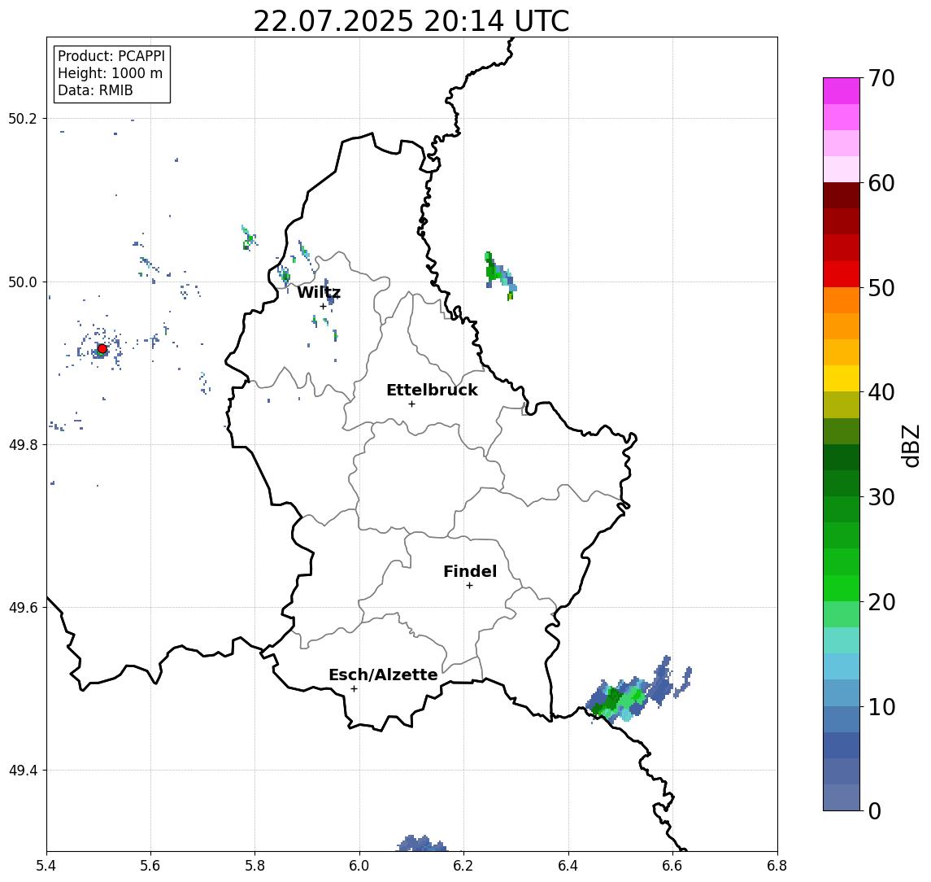Click the bright red colorbar segment just above 50
931x882 pixels.
[842, 274]
